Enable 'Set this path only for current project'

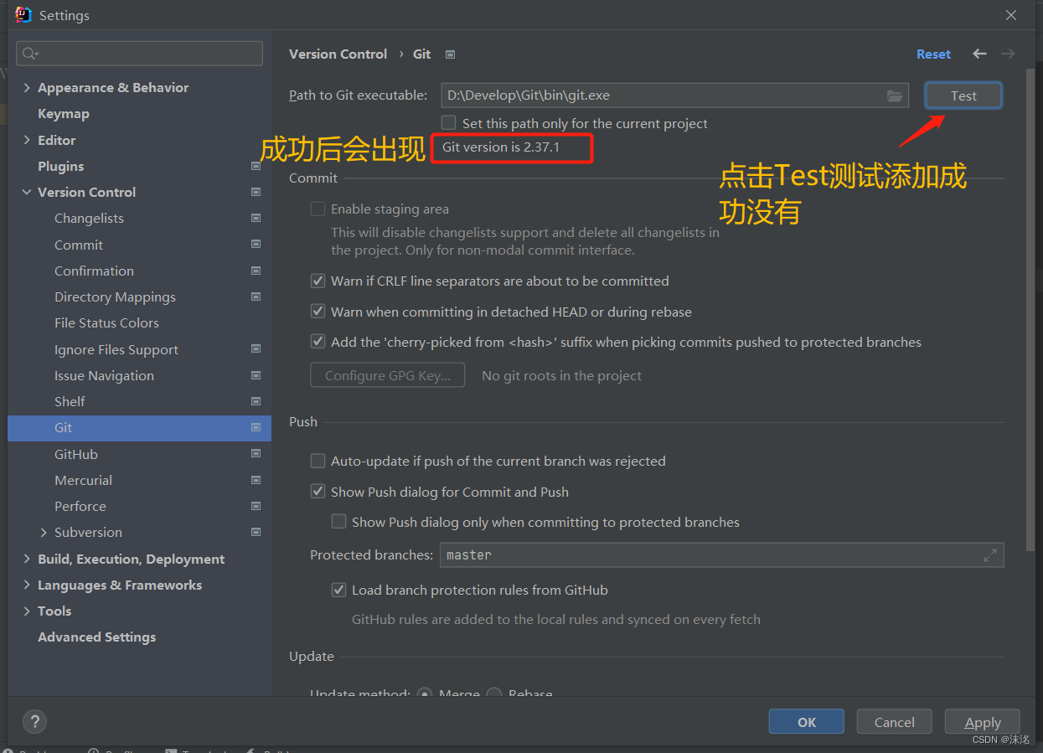click(449, 123)
